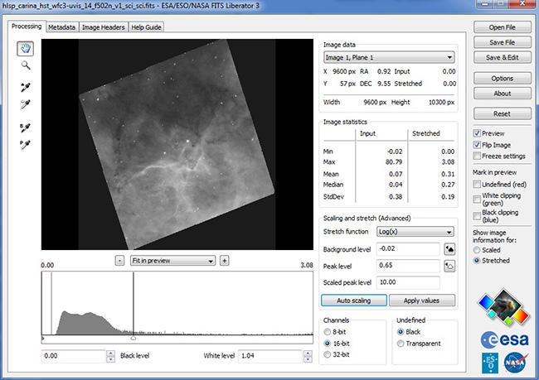Select the Zoom magnifier tool
Image resolution: width=539 pixels, height=380 pixels.
pos(26,65)
